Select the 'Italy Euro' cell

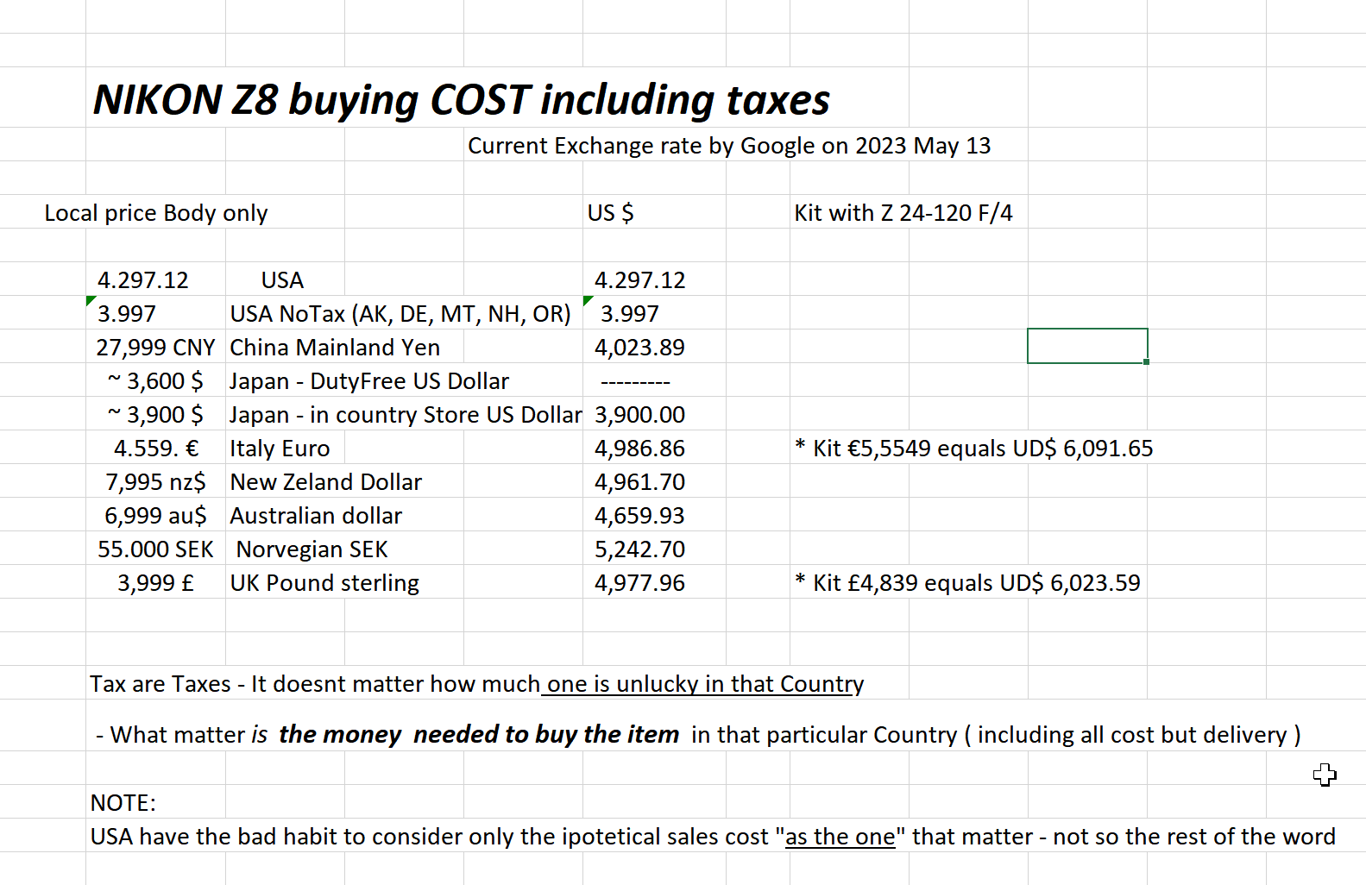tap(280, 449)
